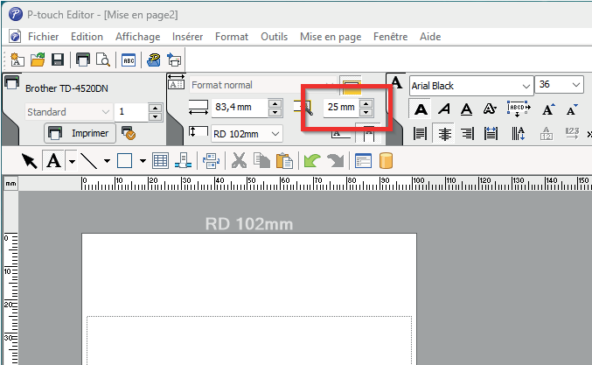Open the properties panel icon
Image resolution: width=592 pixels, height=365 pixels.
pyautogui.click(x=363, y=161)
